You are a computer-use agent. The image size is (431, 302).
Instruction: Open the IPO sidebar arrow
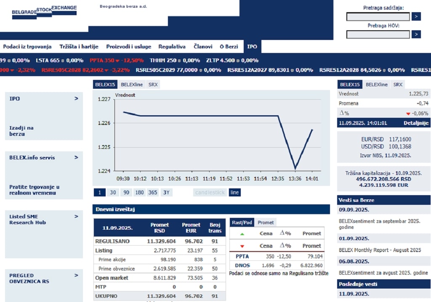tap(76, 98)
